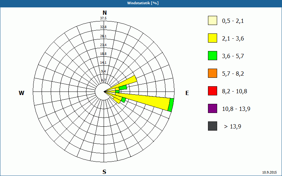Click the date 10.9.2015
Viewport: 282px width, 176px height.
pos(269,172)
